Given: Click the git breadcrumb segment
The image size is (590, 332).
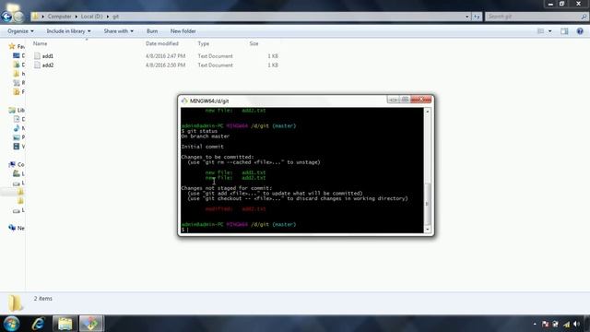Looking at the screenshot, I should point(115,17).
